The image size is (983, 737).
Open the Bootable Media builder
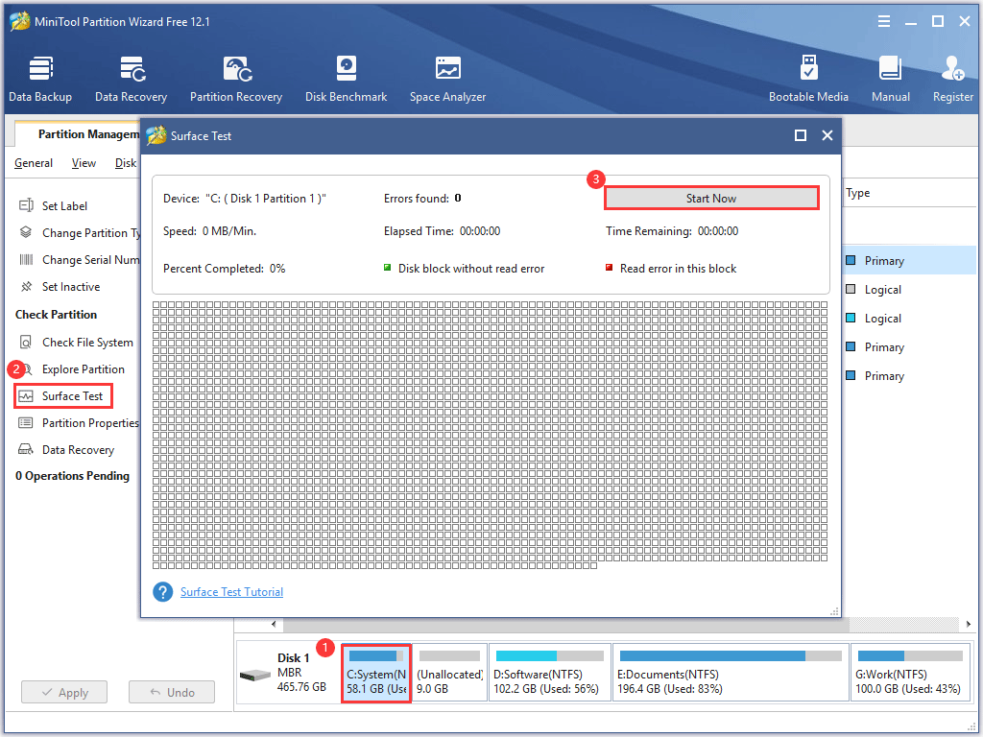pos(808,79)
